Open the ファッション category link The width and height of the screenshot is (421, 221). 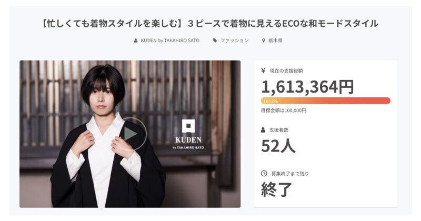tap(234, 41)
